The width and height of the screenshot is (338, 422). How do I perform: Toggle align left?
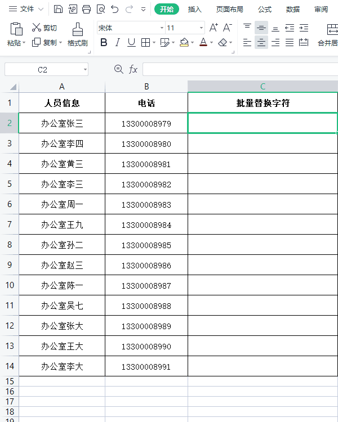point(247,42)
